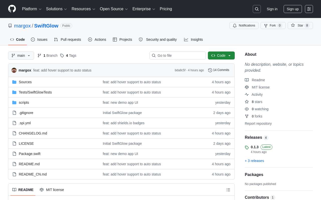Click the LICENSE file icon
This screenshot has width=321, height=200.
pyautogui.click(x=14, y=143)
